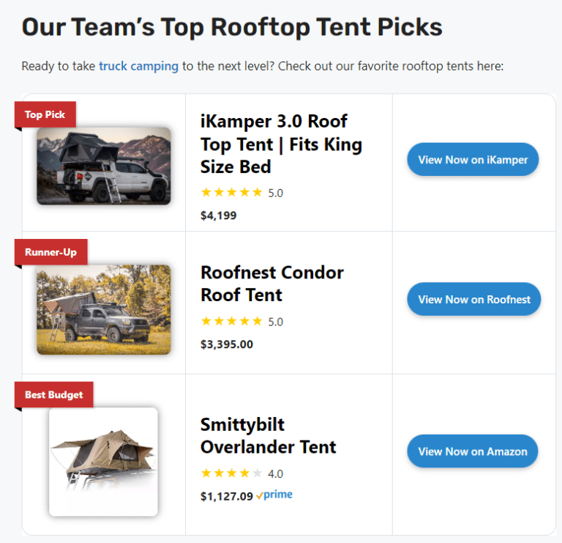Screen dimensions: 562x543
Task: Open the truck camping link
Action: pyautogui.click(x=139, y=66)
